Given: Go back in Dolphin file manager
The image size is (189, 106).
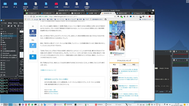Looking at the screenshot, I should pos(2,26).
